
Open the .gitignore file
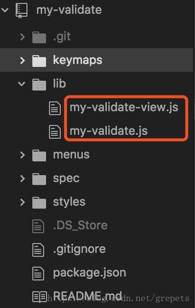(x=79, y=249)
